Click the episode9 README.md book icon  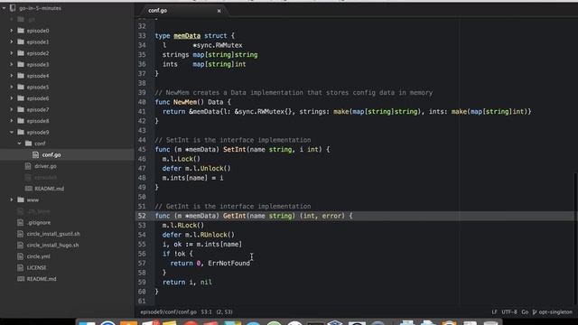tap(28, 189)
